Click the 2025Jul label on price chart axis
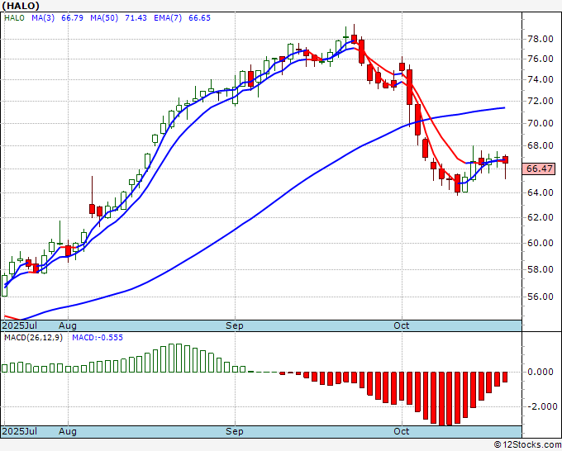 click(x=20, y=325)
